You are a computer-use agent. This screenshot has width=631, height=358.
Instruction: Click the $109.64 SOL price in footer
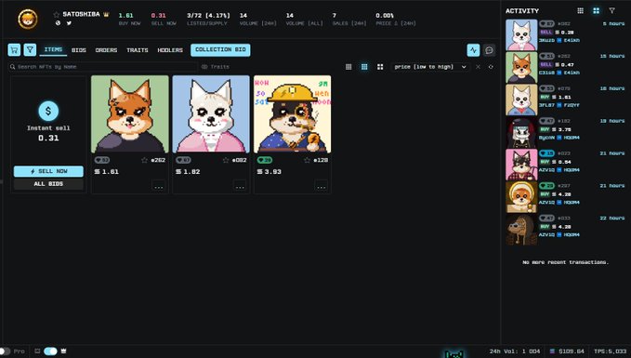coord(567,351)
